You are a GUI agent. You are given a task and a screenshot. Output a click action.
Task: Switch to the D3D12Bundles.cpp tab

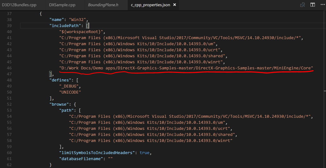(19, 5)
